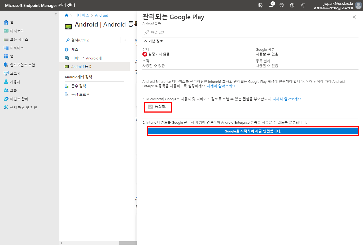Viewport: 363px width, 245px height.
Task: Close the 관리되는 Google Play panel
Action: point(354,17)
